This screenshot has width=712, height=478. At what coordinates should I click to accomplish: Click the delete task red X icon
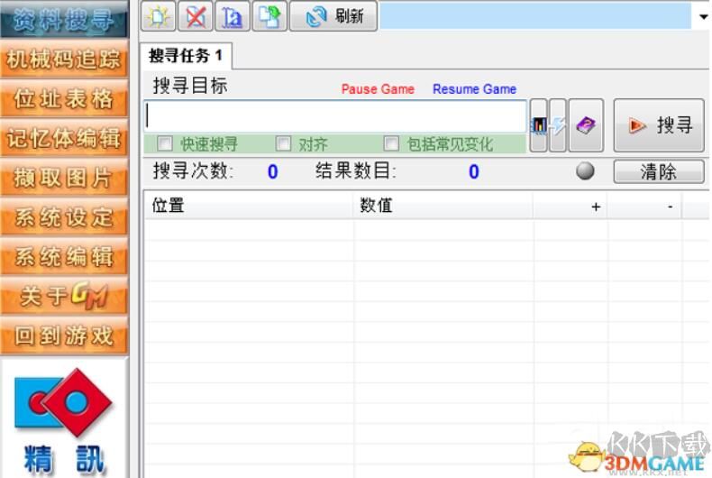(x=196, y=16)
